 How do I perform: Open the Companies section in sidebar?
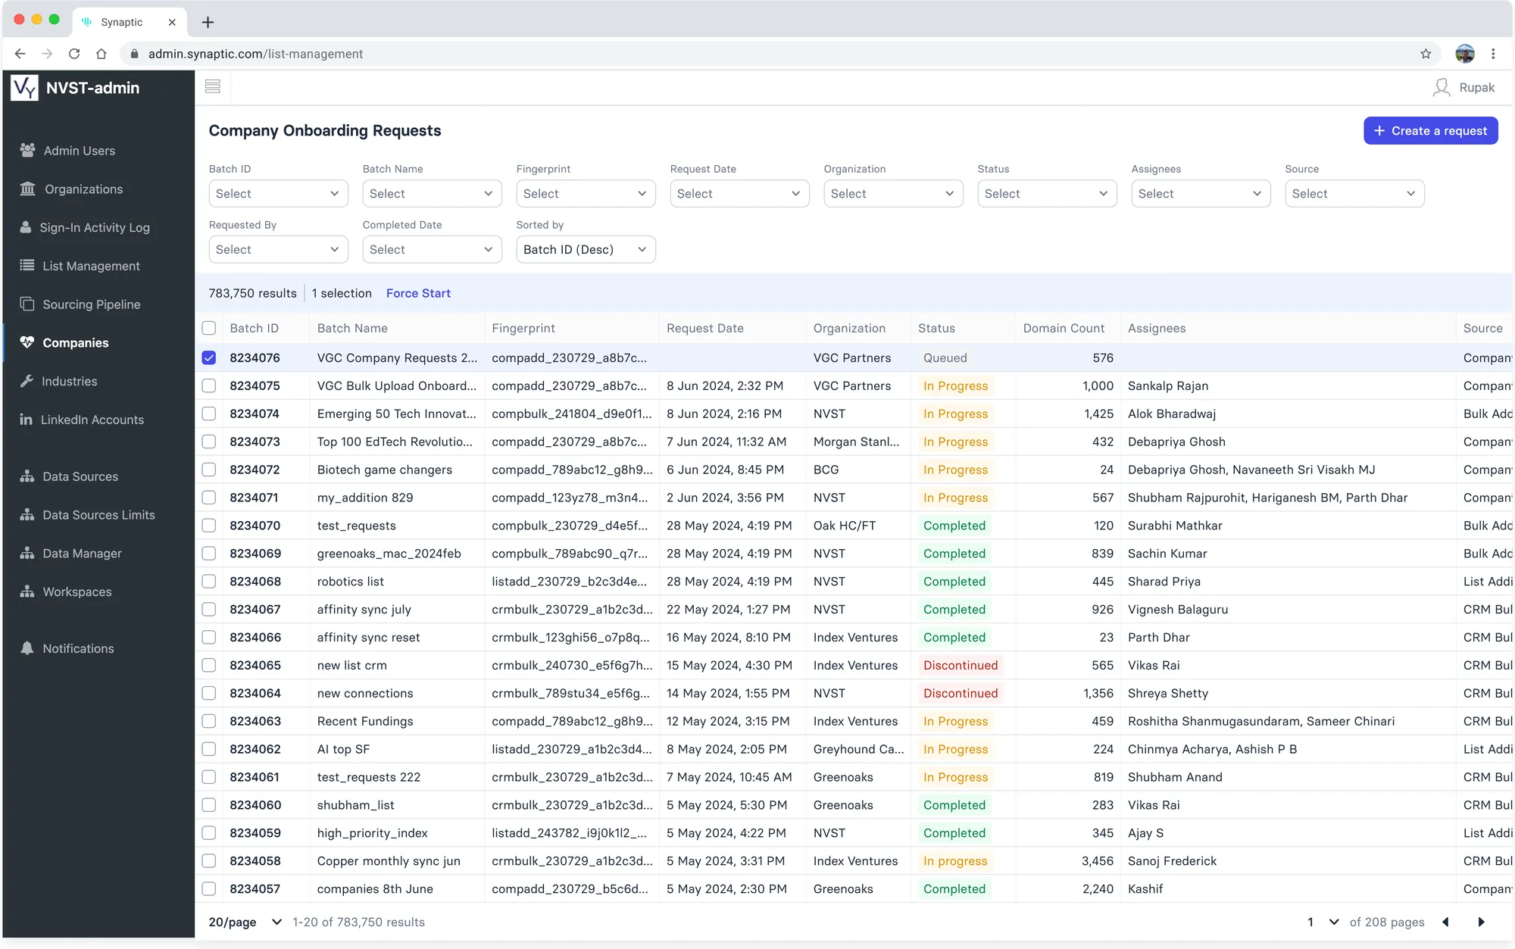[x=75, y=343]
